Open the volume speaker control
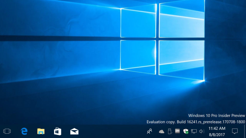This screenshot has height=138, width=246. (x=202, y=131)
